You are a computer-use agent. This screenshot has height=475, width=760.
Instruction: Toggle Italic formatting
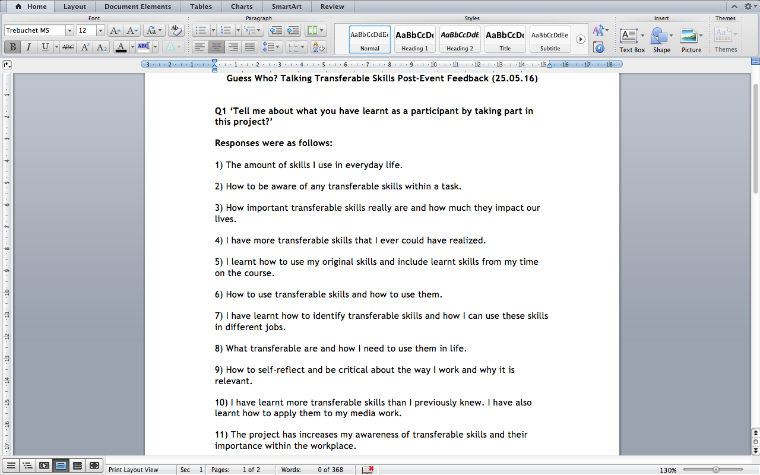coord(28,47)
